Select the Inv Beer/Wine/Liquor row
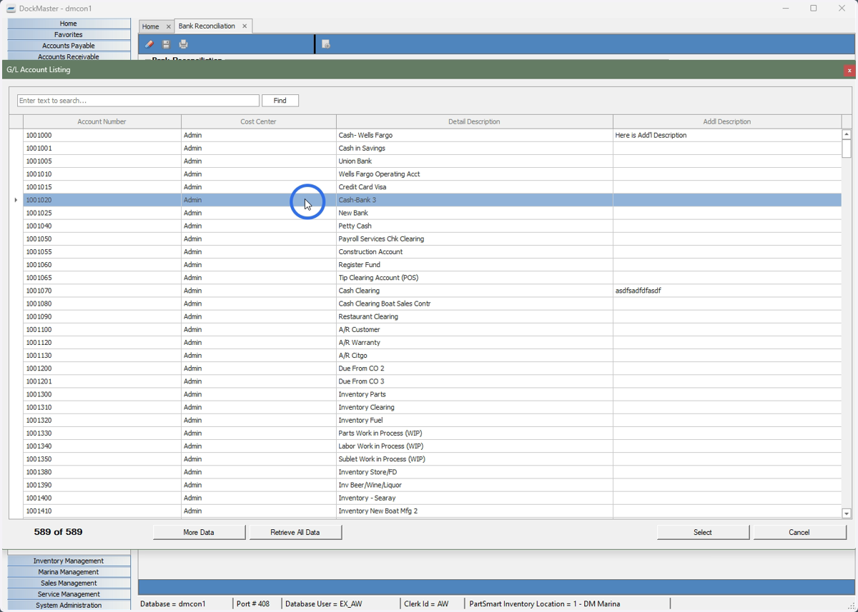The width and height of the screenshot is (858, 612). click(432, 485)
